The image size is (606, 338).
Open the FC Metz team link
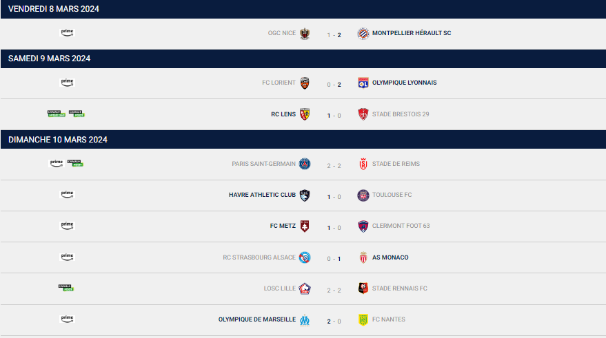[x=283, y=226]
